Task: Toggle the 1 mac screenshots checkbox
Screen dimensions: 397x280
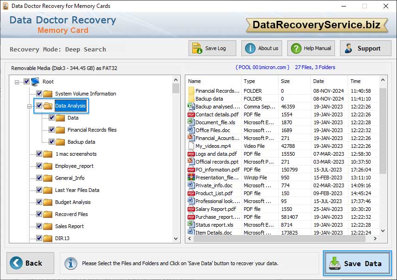Action: [39, 153]
